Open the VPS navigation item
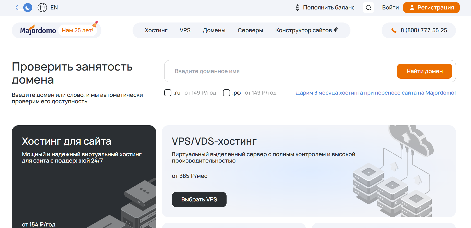 [x=185, y=30]
